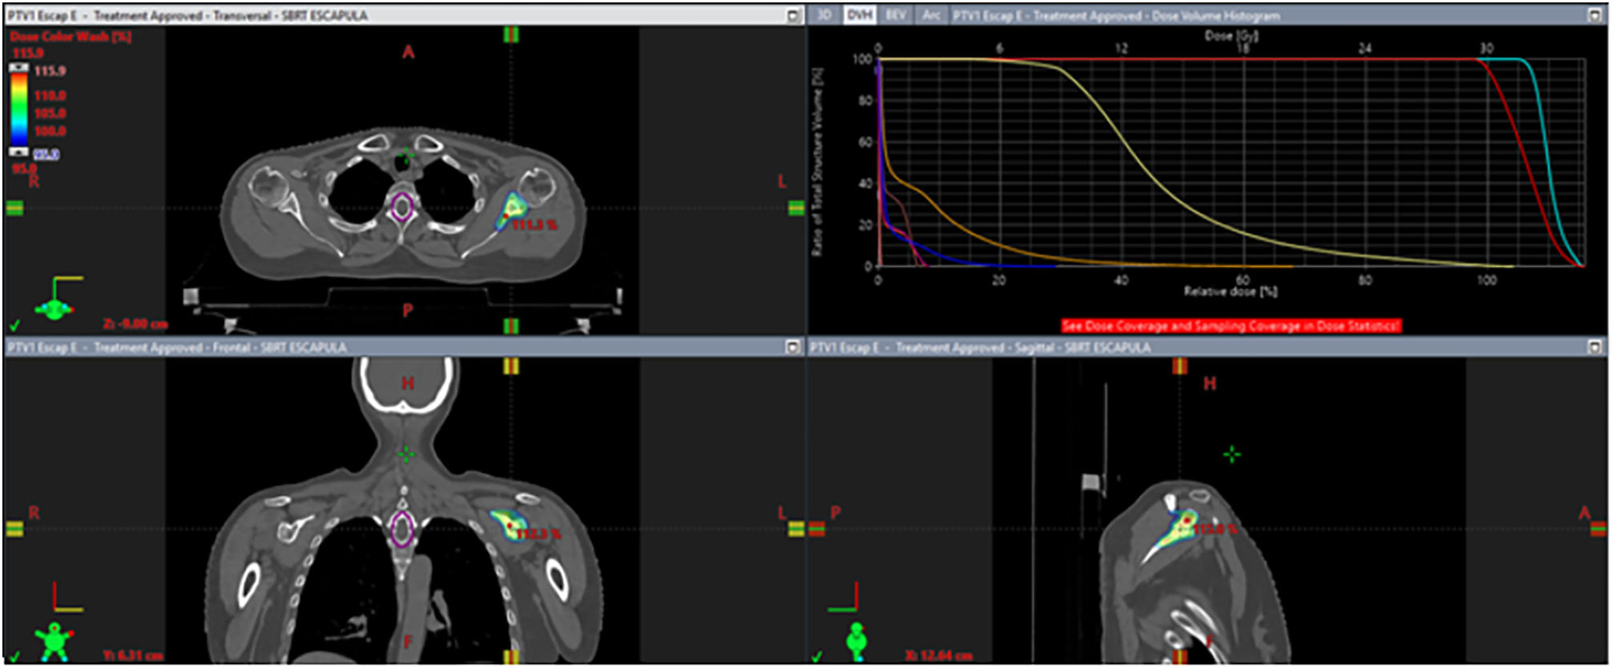Maximize the Sagittal view pane
1613x669 pixels.
pyautogui.click(x=1595, y=347)
